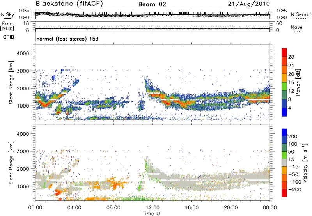Click Velocity colorbar value '200'
The image size is (312, 216).
[x=293, y=136]
